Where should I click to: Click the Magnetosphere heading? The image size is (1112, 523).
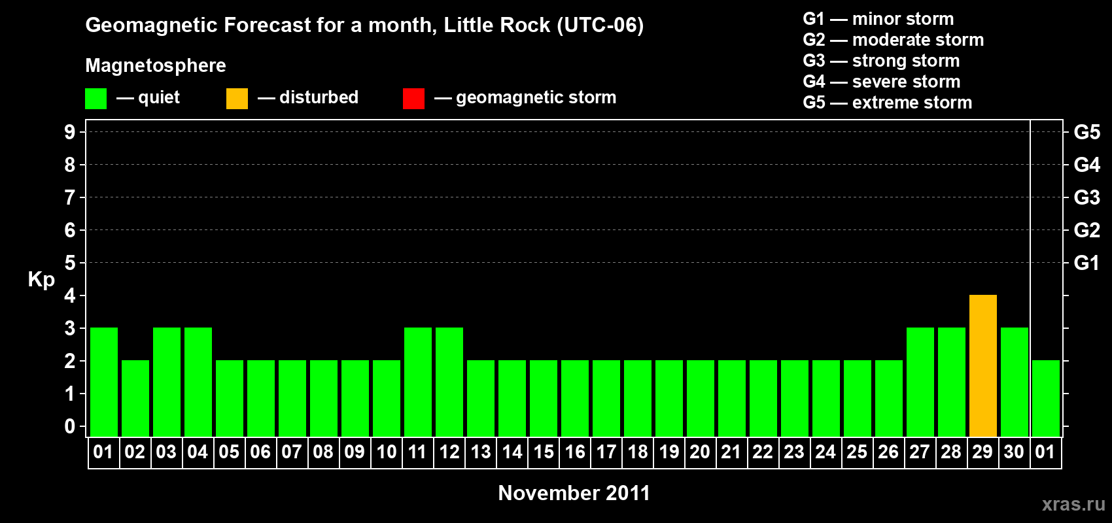[x=156, y=65]
